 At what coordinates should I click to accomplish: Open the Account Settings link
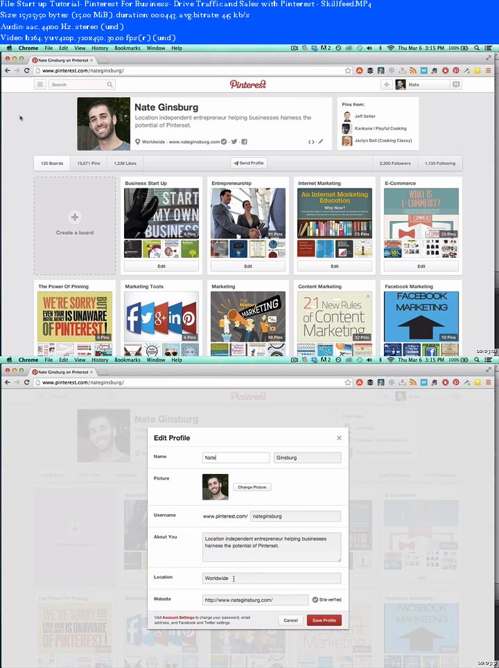178,617
